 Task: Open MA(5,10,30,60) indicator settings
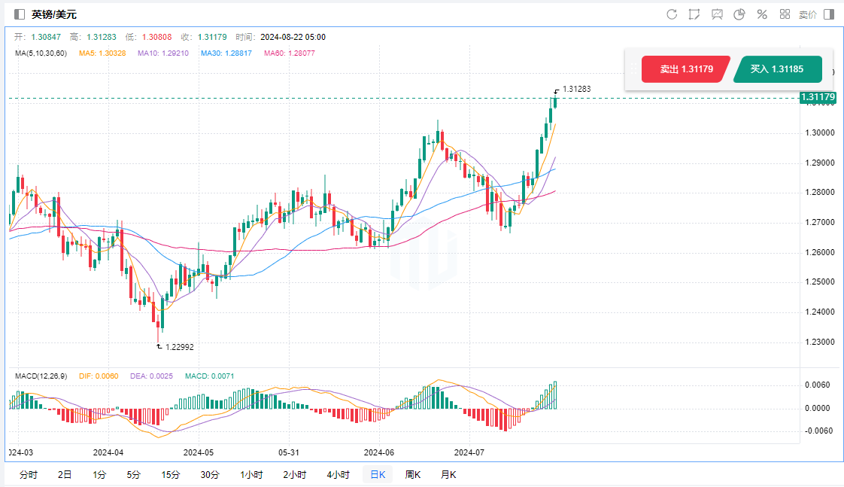tap(41, 53)
